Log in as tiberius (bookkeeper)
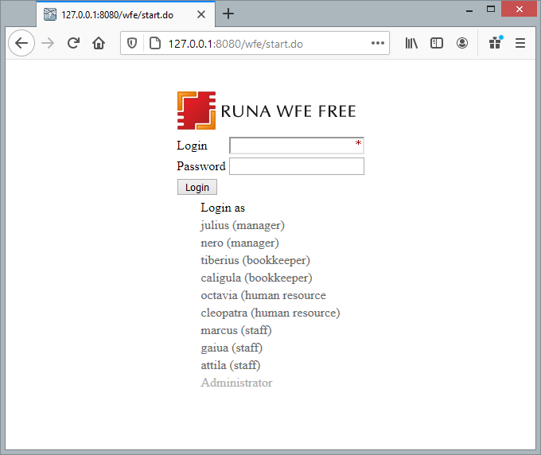 (x=255, y=261)
